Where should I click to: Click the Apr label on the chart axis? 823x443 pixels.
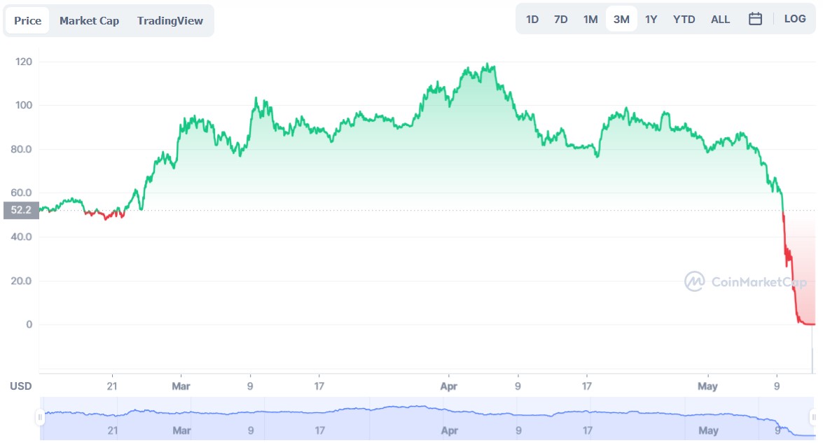coord(448,386)
